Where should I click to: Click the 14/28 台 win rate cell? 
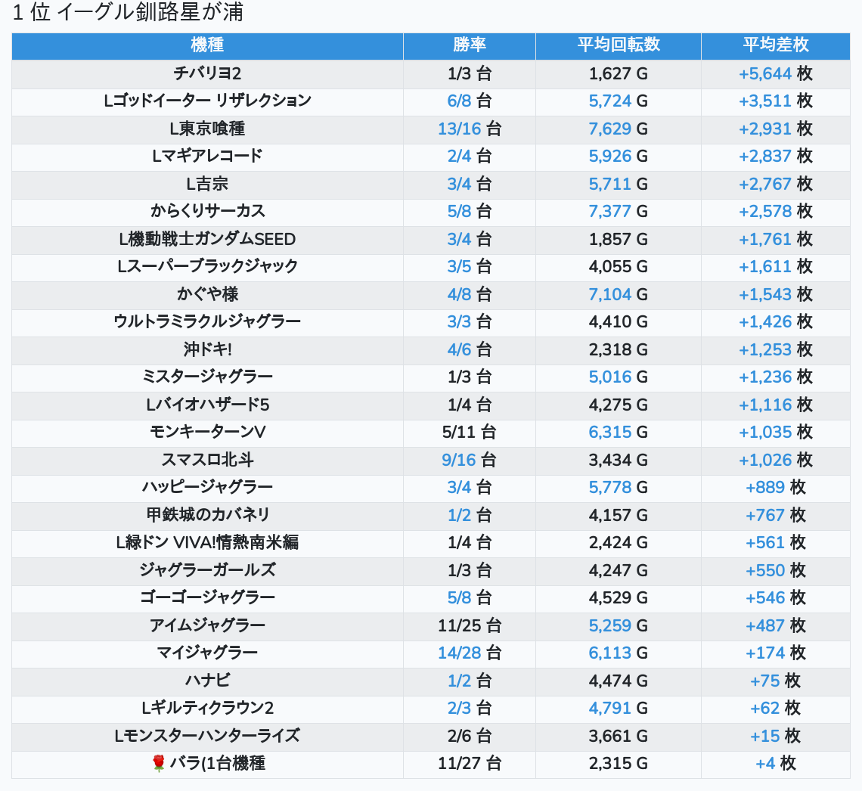(470, 653)
